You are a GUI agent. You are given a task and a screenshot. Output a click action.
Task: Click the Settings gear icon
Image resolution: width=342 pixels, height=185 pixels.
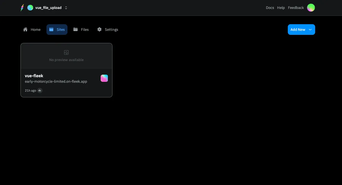point(99,29)
